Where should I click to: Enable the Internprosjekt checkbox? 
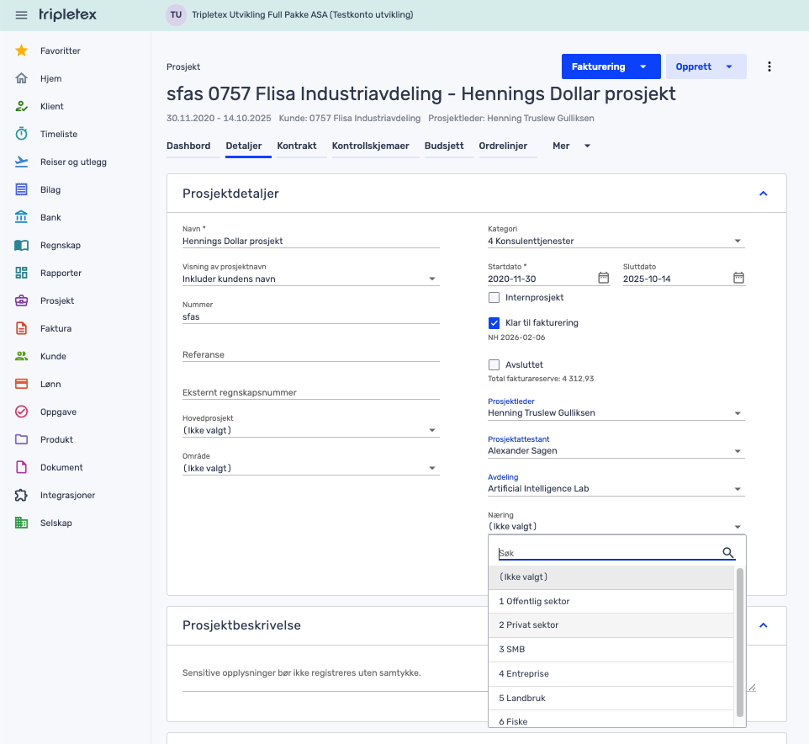(494, 297)
